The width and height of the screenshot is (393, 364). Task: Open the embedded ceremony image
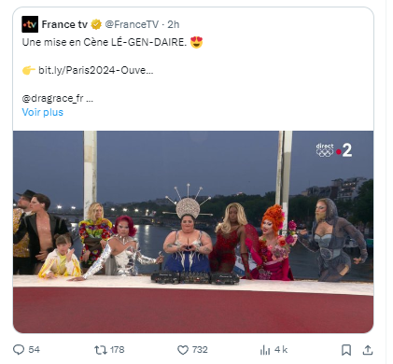tap(193, 231)
